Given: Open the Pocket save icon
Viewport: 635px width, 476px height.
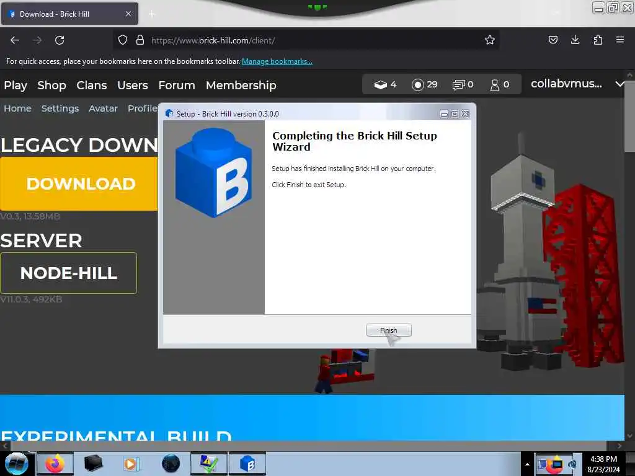Looking at the screenshot, I should [553, 40].
